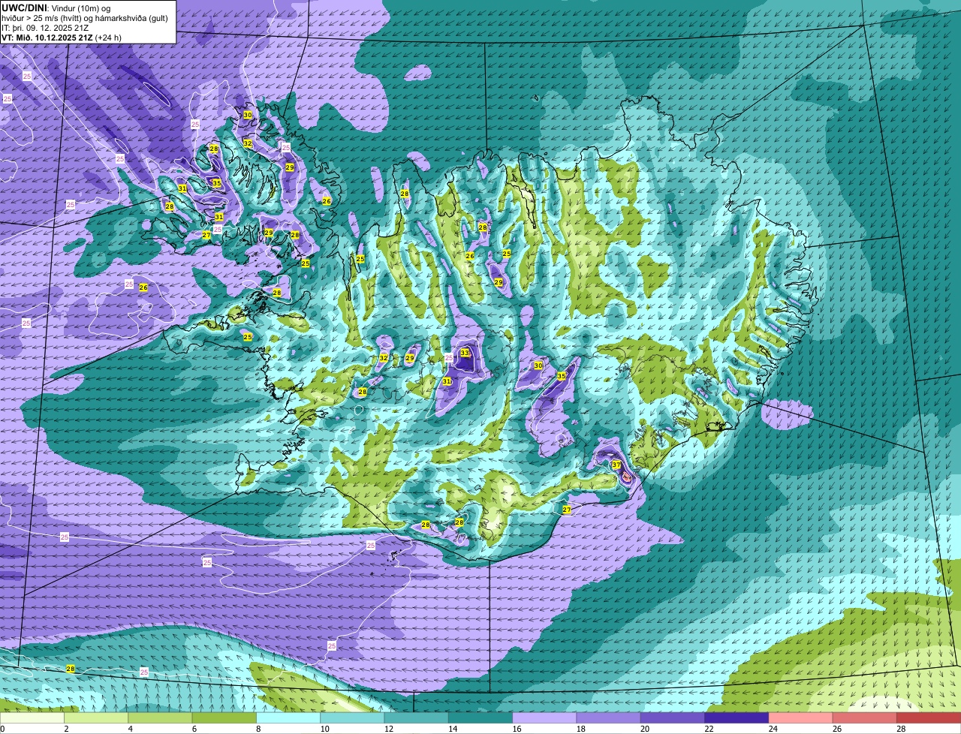Choose the 12–14 m/s teal swatch

[x=417, y=718]
